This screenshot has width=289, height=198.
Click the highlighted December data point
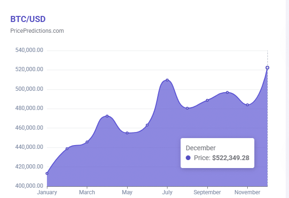[267, 68]
